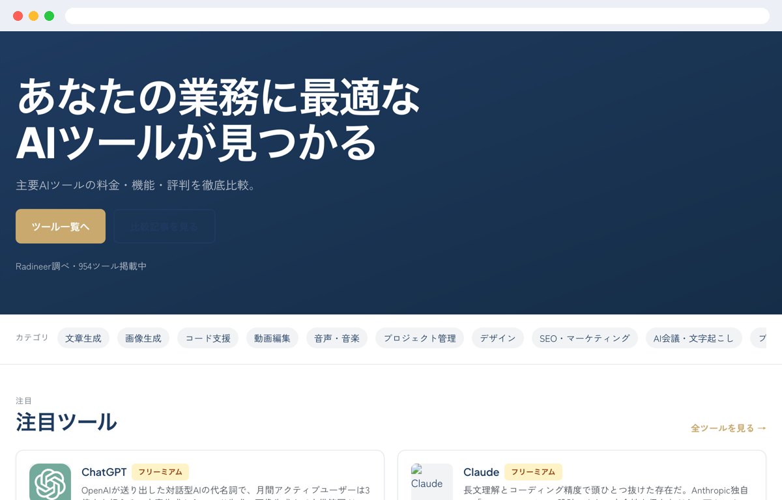
Task: Pick the AI会議・文字起こし category
Action: point(693,338)
